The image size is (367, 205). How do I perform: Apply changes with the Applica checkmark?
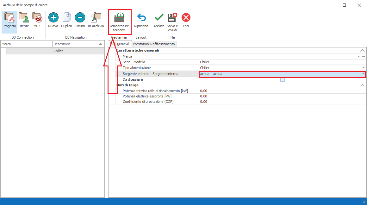tap(159, 20)
